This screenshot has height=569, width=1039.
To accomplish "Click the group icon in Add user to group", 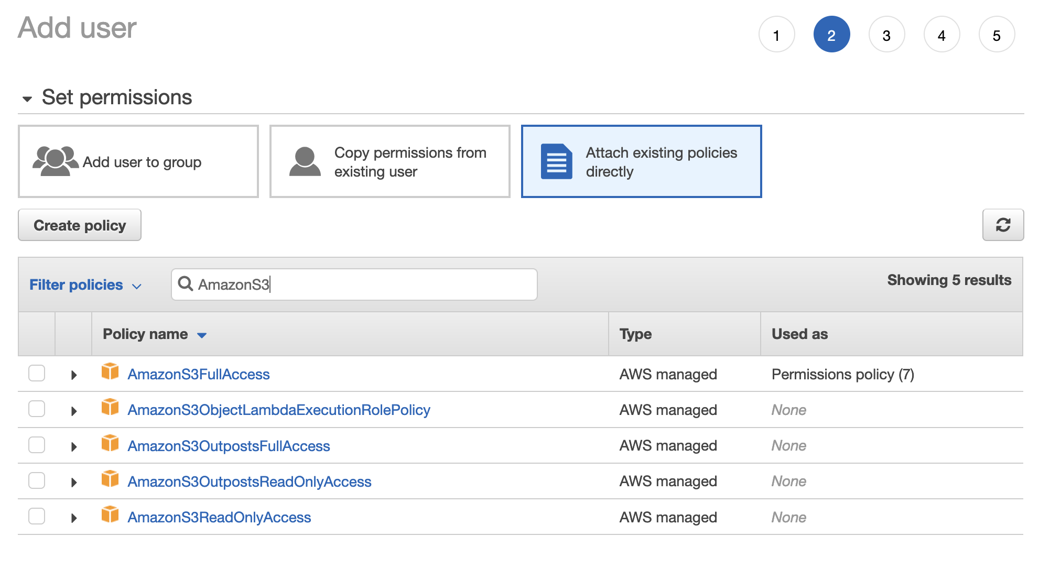I will (x=55, y=161).
